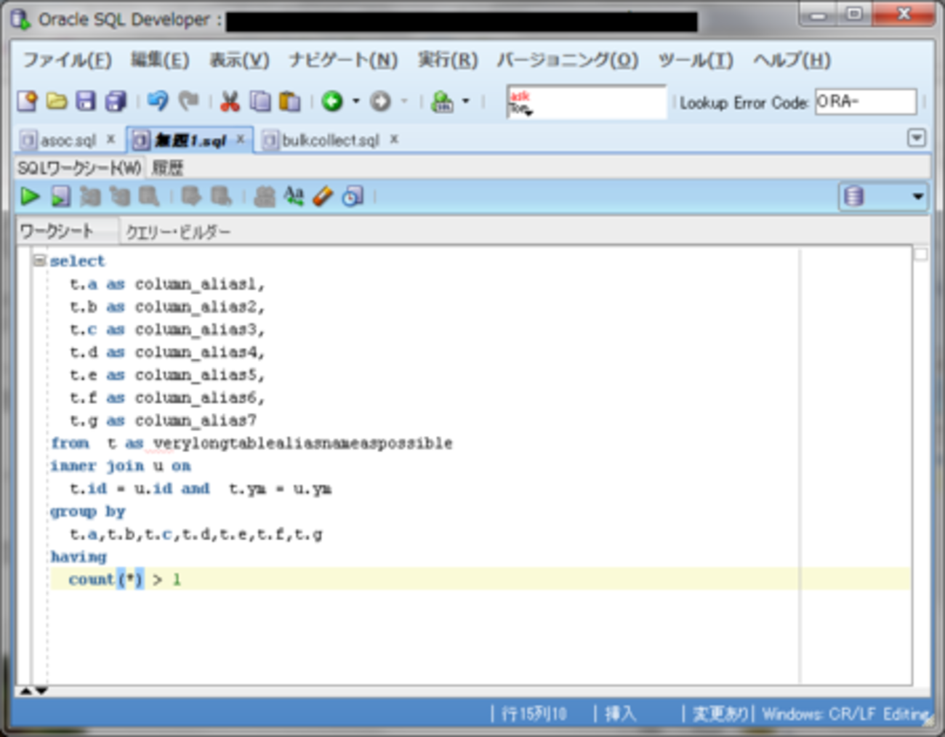Click the SQL History clock icon
Screen dimensions: 945x737
point(353,196)
